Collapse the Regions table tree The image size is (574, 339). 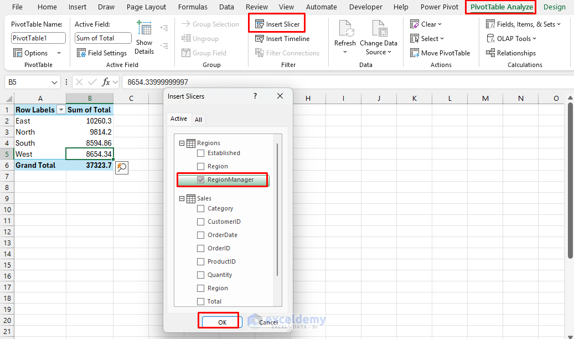[x=182, y=143]
